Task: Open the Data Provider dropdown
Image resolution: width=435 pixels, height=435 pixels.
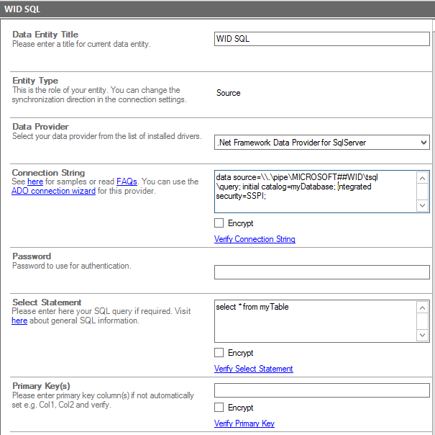Action: click(321, 143)
